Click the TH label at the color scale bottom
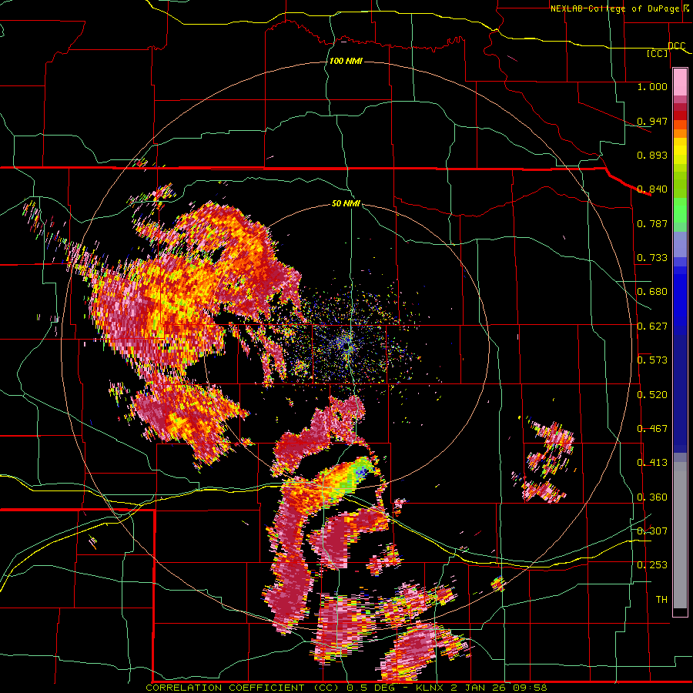The width and height of the screenshot is (693, 693). 661,600
